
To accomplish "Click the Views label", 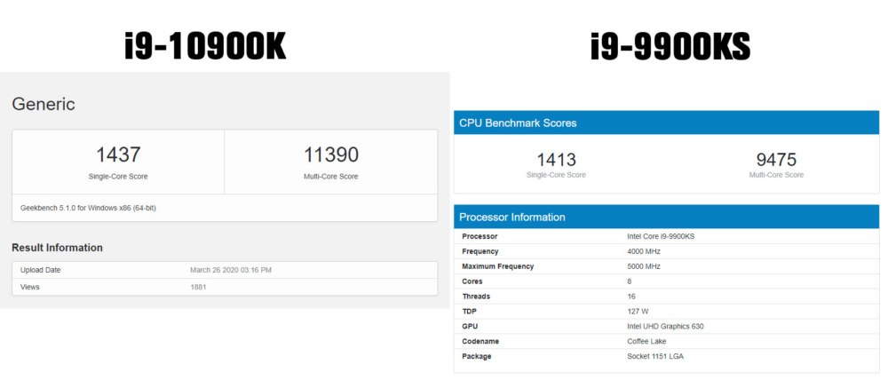I will click(x=30, y=287).
